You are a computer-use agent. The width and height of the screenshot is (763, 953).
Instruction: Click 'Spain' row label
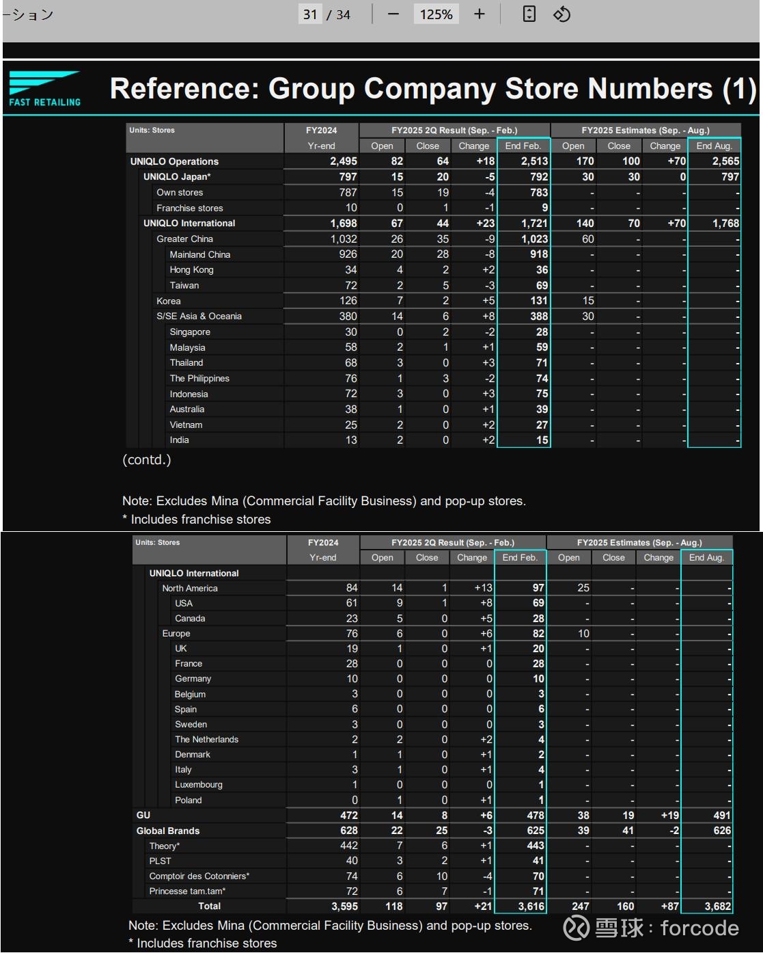[x=186, y=710]
